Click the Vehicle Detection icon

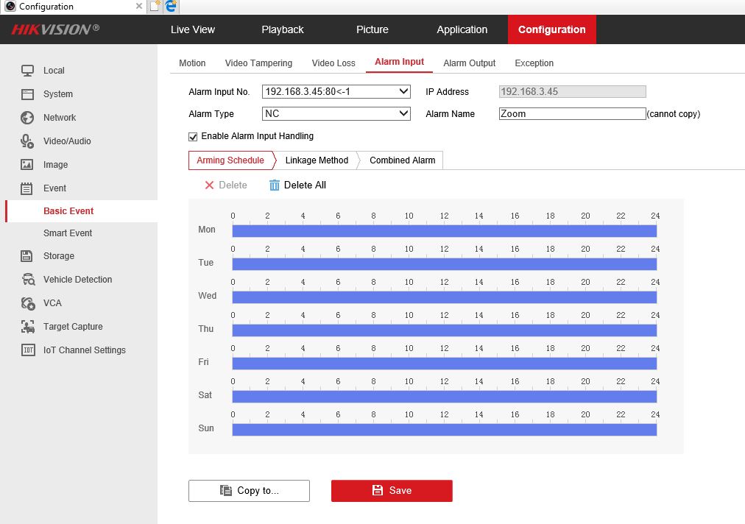tap(27, 280)
